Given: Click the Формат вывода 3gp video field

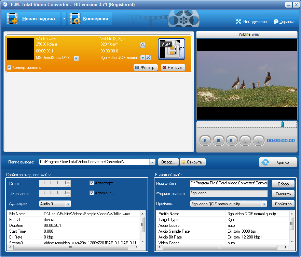Looking at the screenshot, I should pyautogui.click(x=229, y=193).
